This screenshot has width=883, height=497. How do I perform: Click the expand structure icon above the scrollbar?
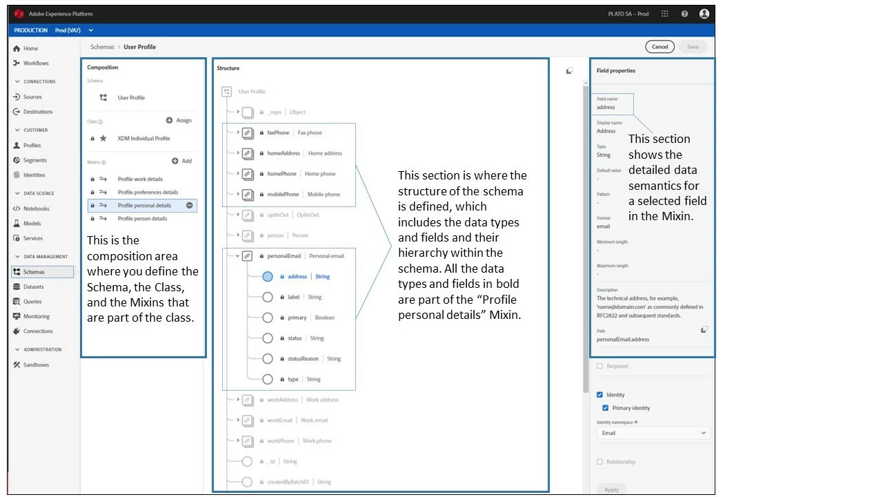tap(569, 70)
